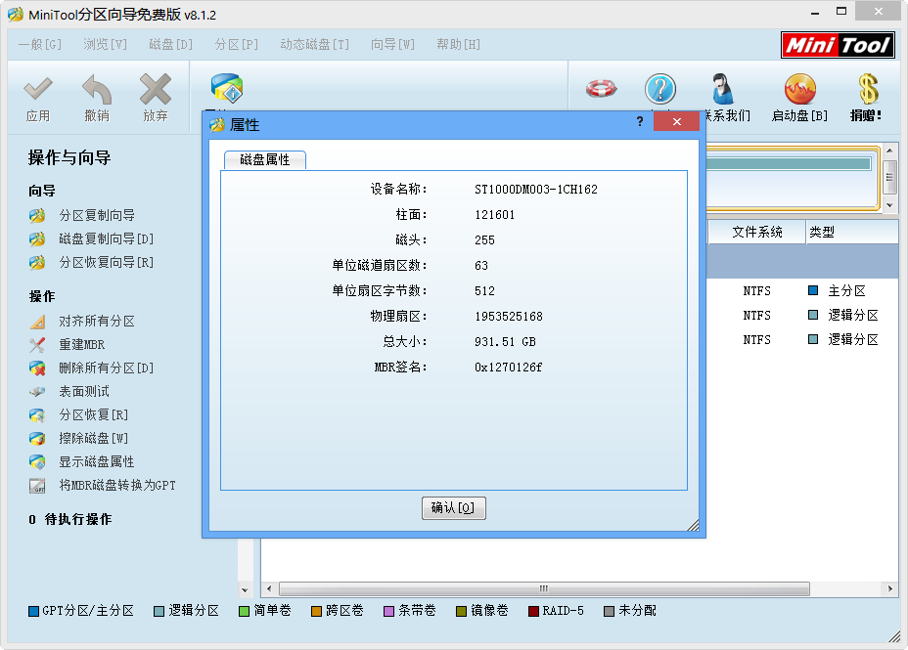Click device name value ST1000DM003-1CH162
908x650 pixels.
pos(535,190)
